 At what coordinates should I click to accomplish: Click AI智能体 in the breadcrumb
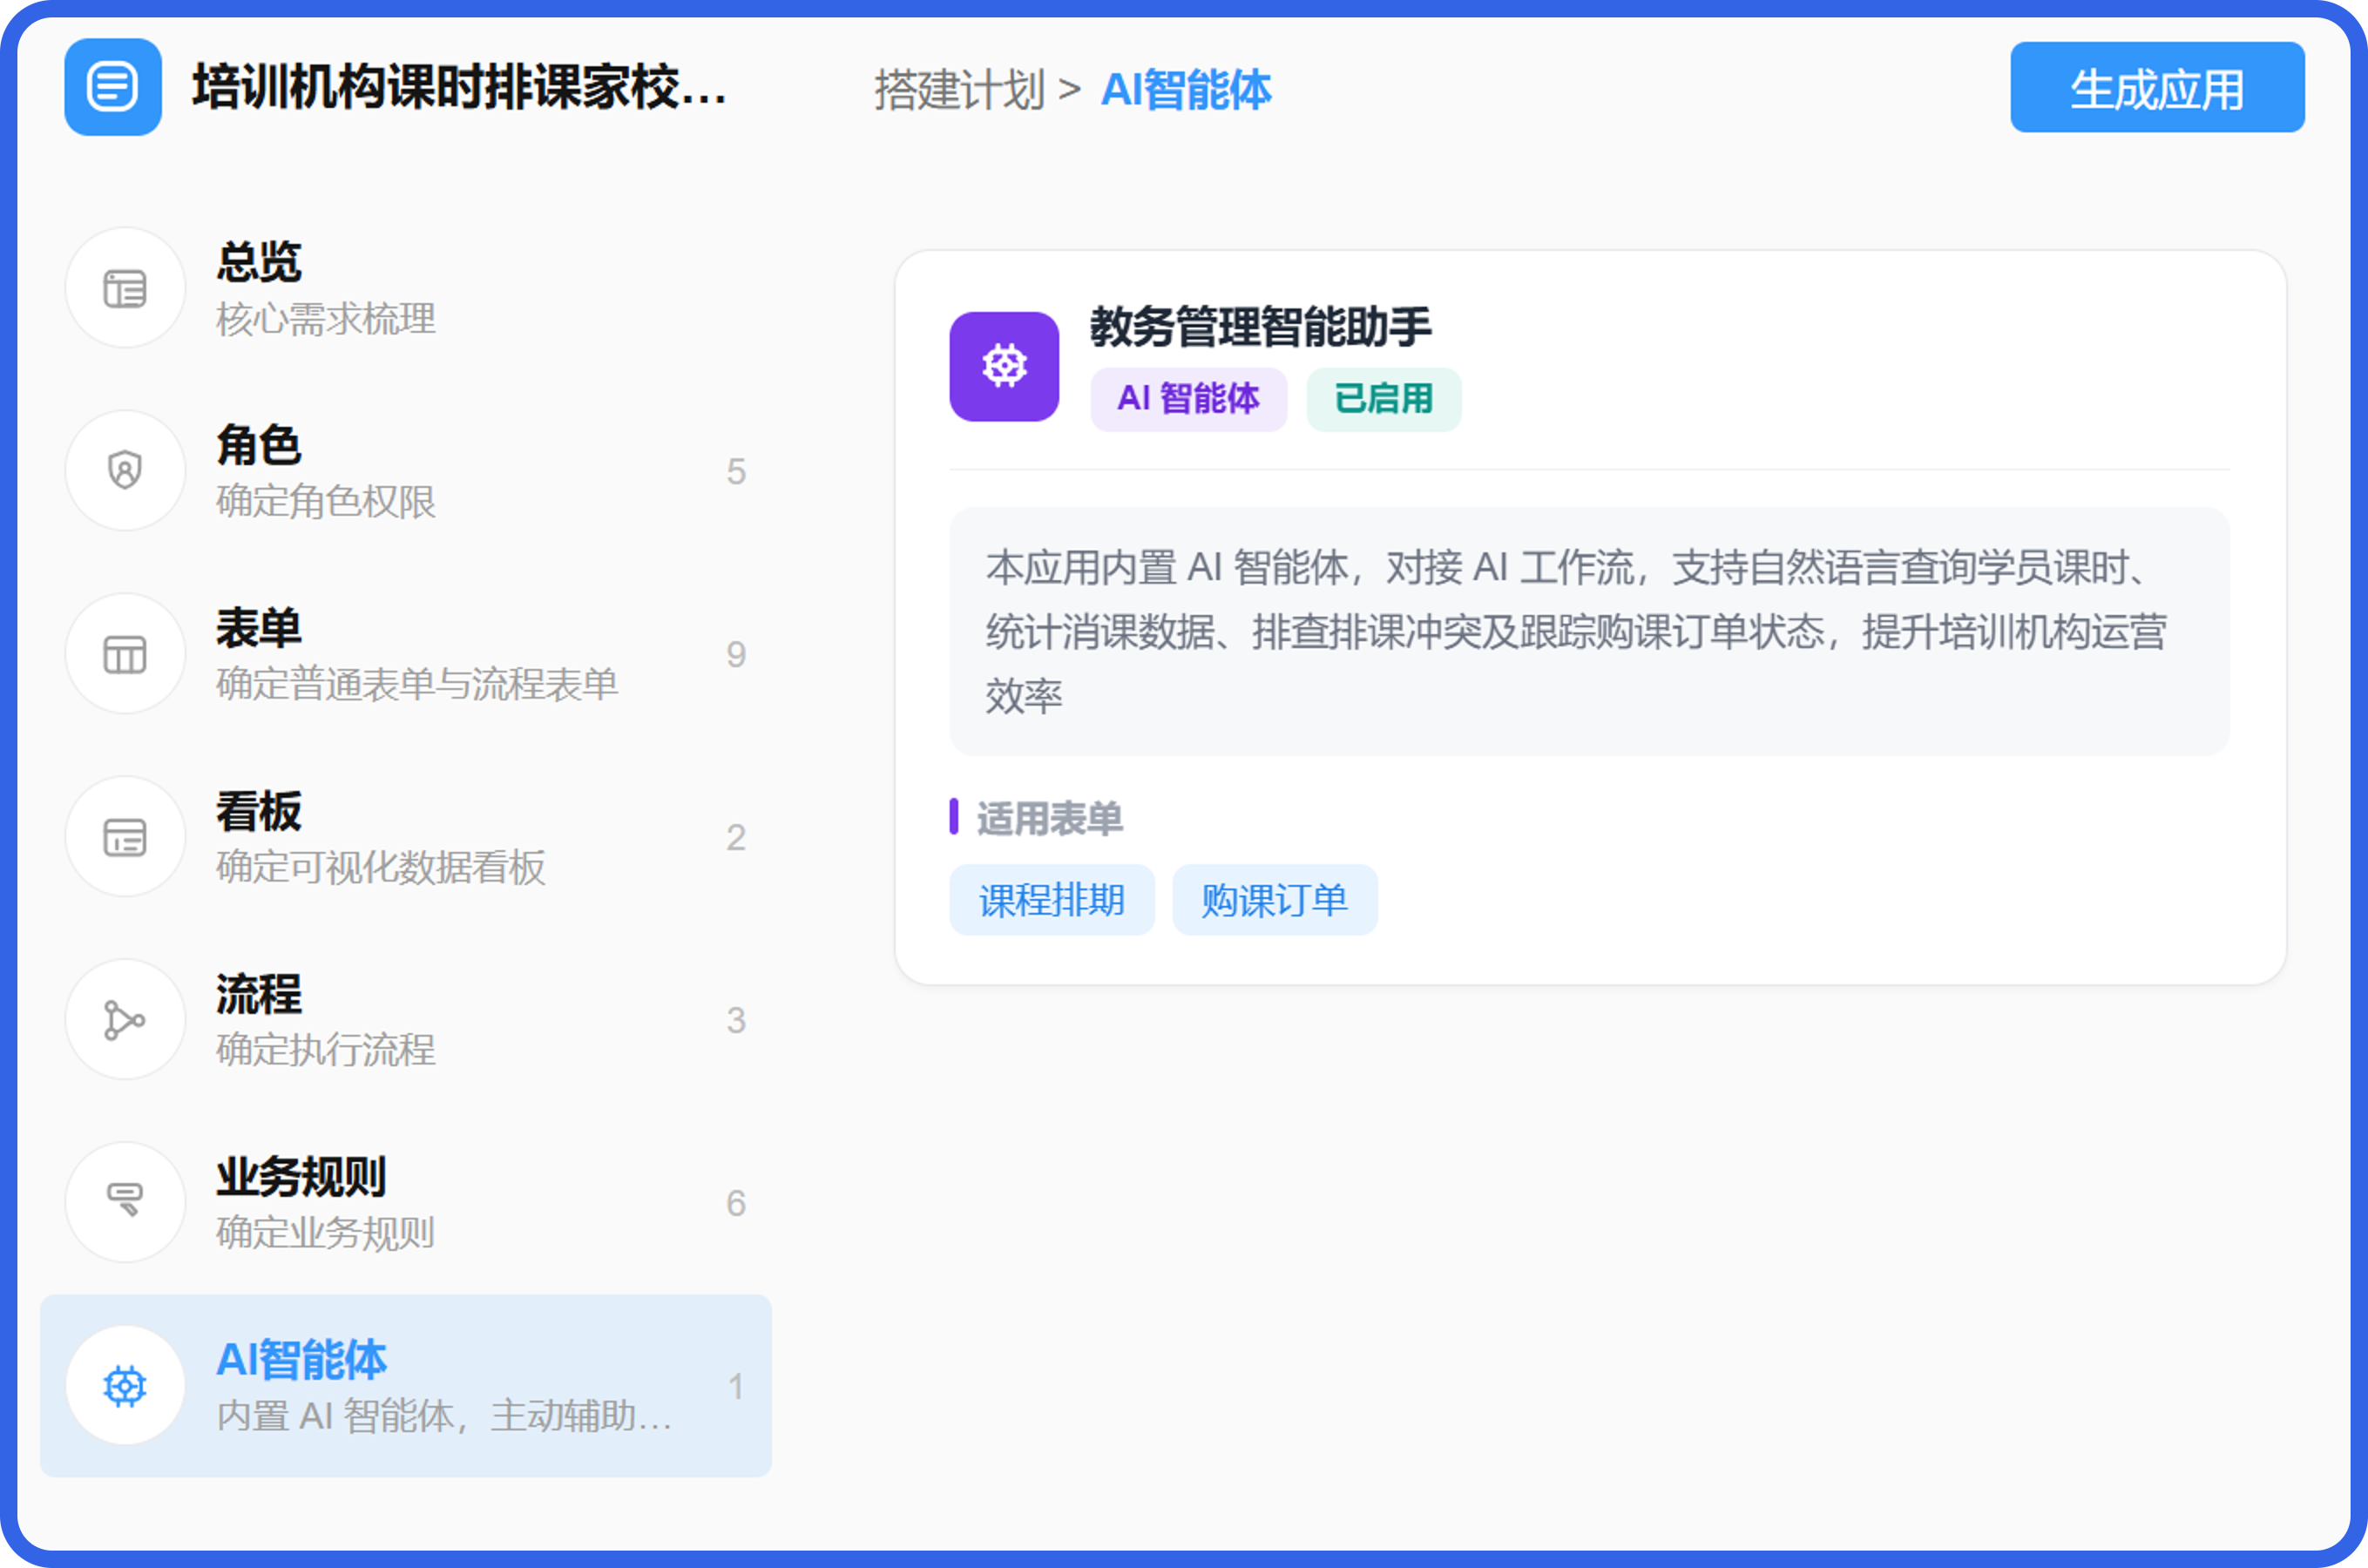pyautogui.click(x=1186, y=90)
